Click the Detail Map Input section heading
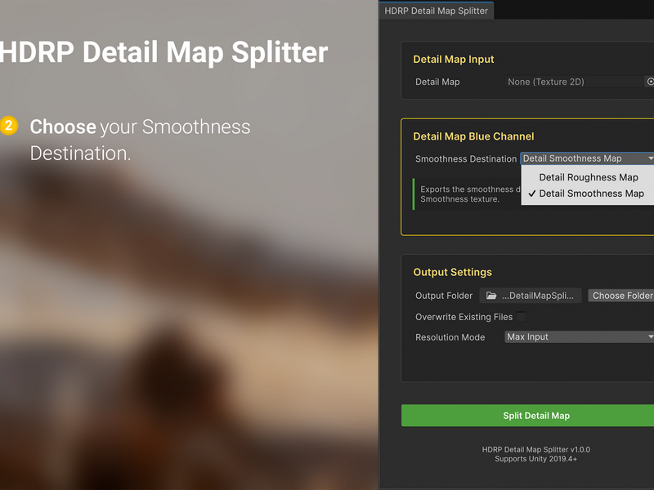The width and height of the screenshot is (654, 490). pyautogui.click(x=454, y=59)
